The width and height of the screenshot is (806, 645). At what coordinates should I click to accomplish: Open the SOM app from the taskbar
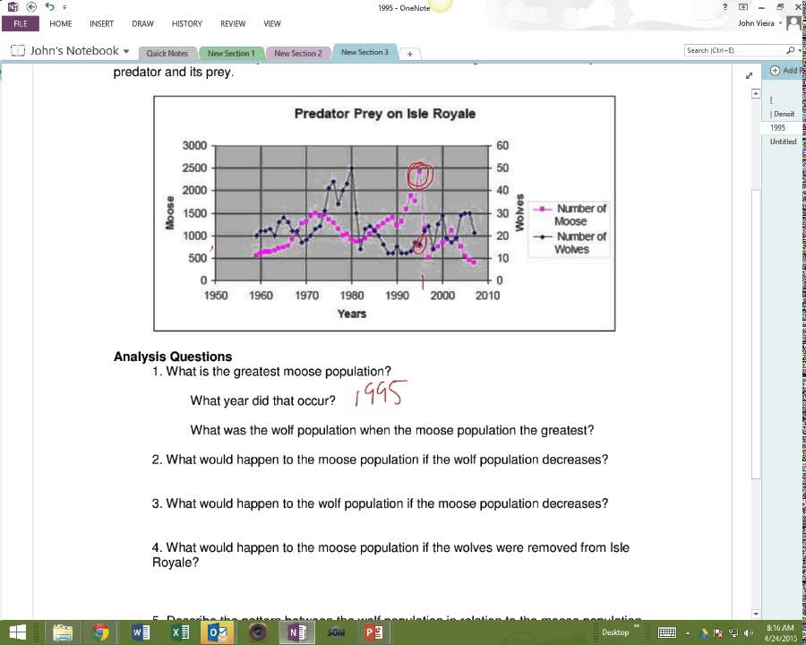(336, 632)
